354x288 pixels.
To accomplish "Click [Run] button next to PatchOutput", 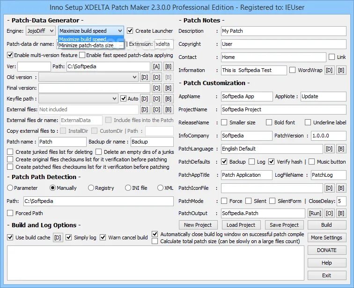I will tap(315, 213).
